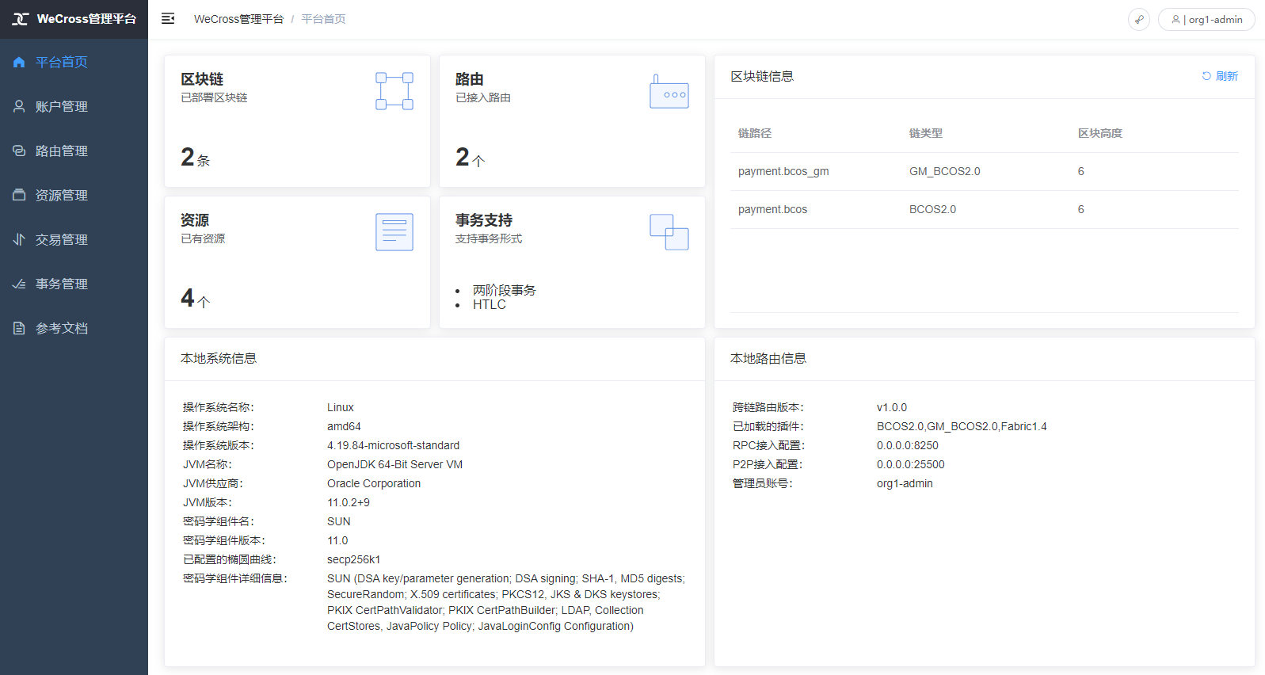The width and height of the screenshot is (1265, 675).
Task: Click the 链路径 column header
Action: (x=755, y=133)
